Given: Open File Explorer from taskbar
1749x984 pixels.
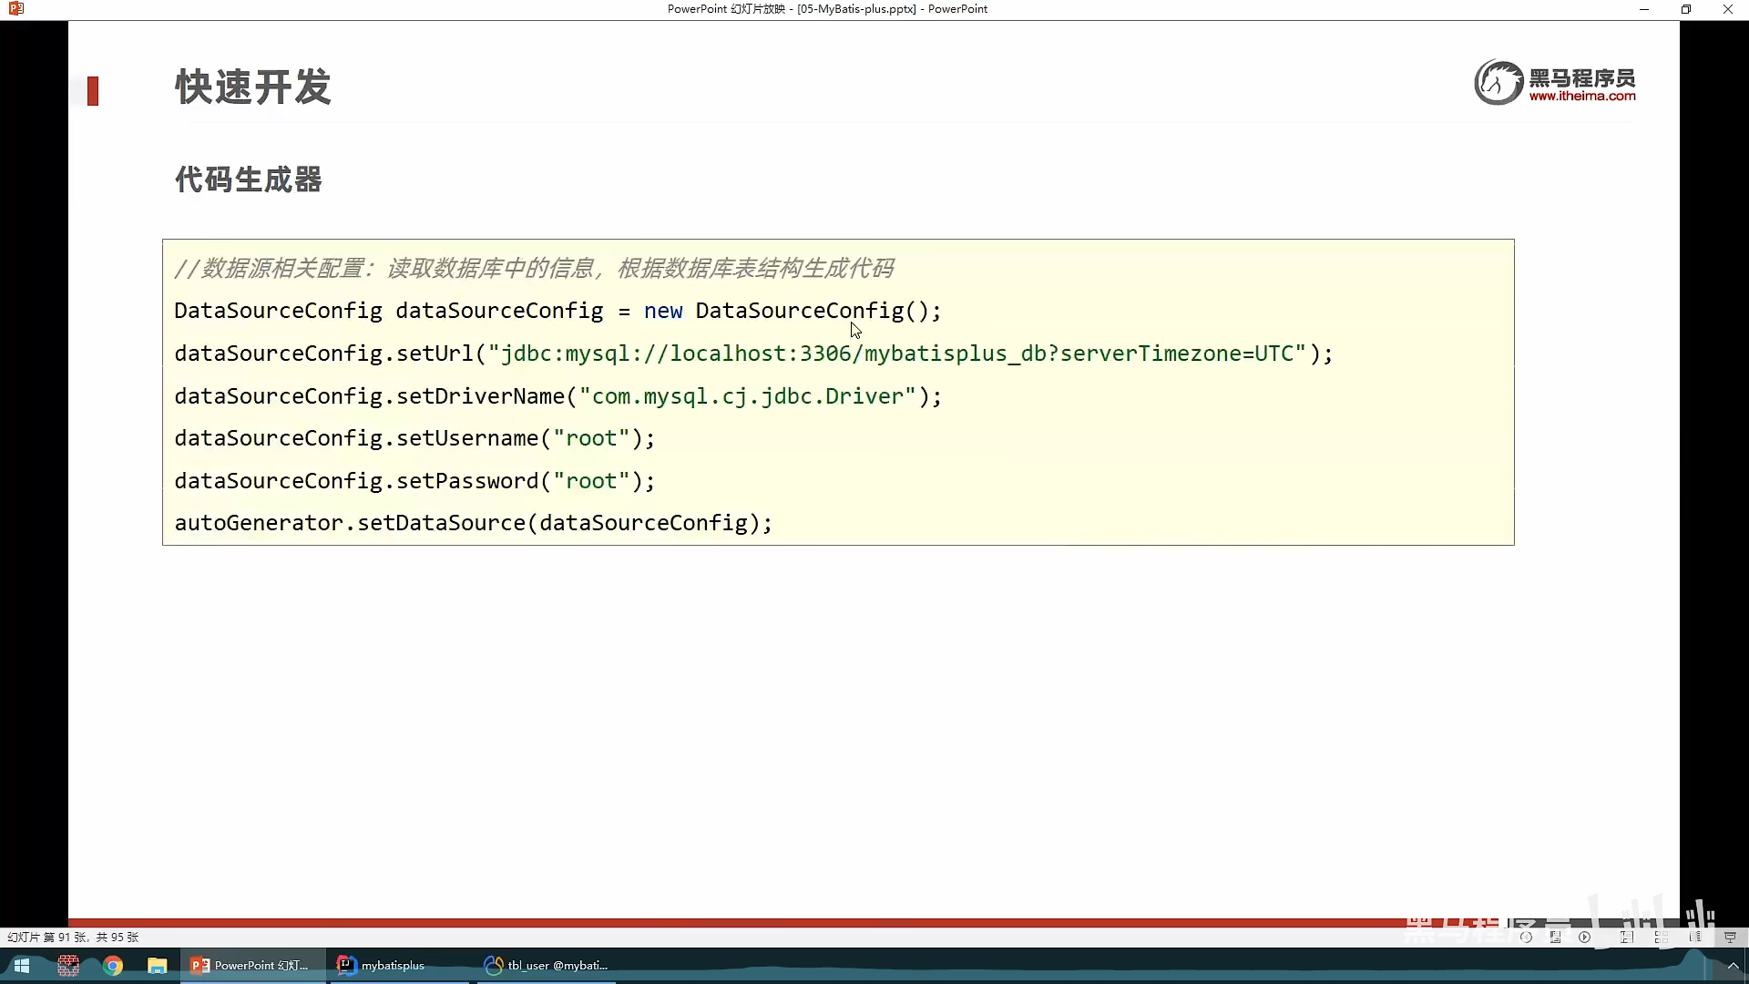Looking at the screenshot, I should click(158, 966).
